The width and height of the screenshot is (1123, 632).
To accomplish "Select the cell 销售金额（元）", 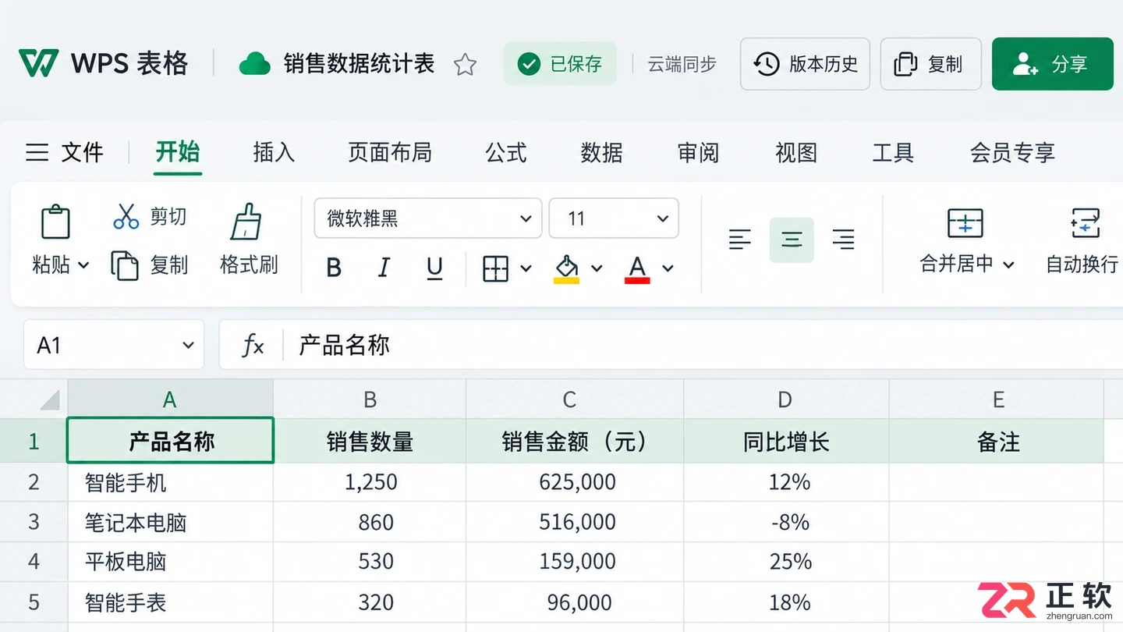I will (575, 442).
